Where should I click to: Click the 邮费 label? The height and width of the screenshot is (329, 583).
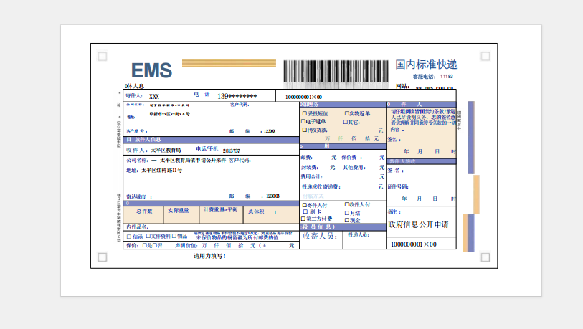[307, 158]
